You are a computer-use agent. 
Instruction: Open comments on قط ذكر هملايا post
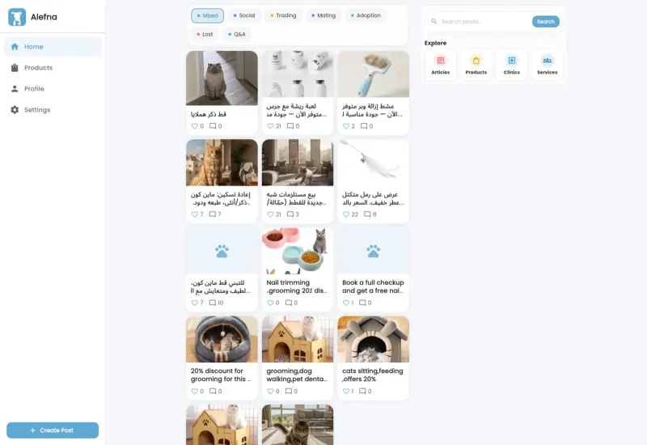[213, 126]
